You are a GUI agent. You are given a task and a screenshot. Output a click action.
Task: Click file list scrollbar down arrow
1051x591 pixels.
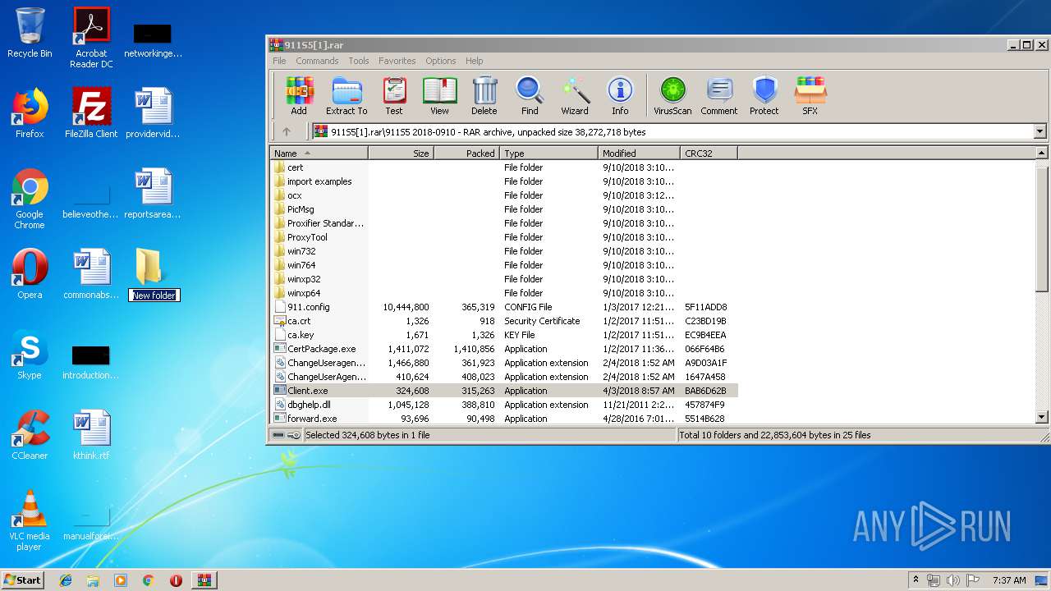pos(1042,417)
